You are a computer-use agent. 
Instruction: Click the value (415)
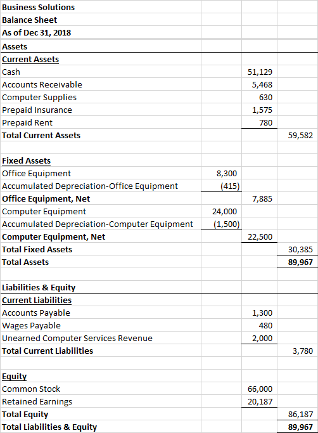(x=230, y=186)
